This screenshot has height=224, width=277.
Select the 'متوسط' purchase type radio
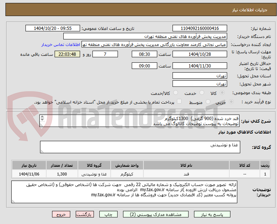[x=208, y=102]
